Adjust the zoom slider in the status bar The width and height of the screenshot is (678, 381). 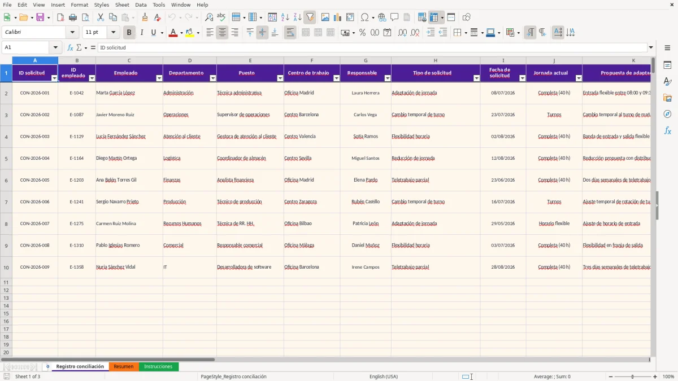point(632,376)
